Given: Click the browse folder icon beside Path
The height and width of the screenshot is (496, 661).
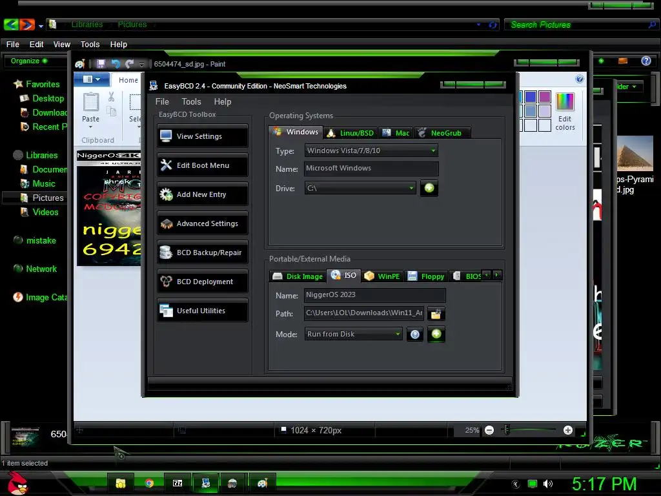Looking at the screenshot, I should click(x=436, y=313).
